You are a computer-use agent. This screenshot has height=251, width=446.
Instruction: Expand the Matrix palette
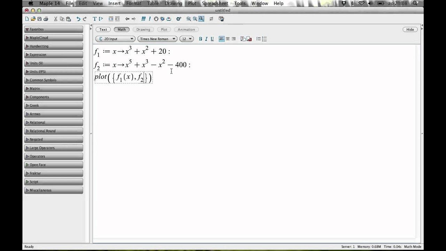point(54,89)
